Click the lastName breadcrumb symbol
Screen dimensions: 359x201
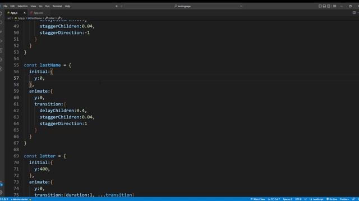pyautogui.click(x=35, y=18)
